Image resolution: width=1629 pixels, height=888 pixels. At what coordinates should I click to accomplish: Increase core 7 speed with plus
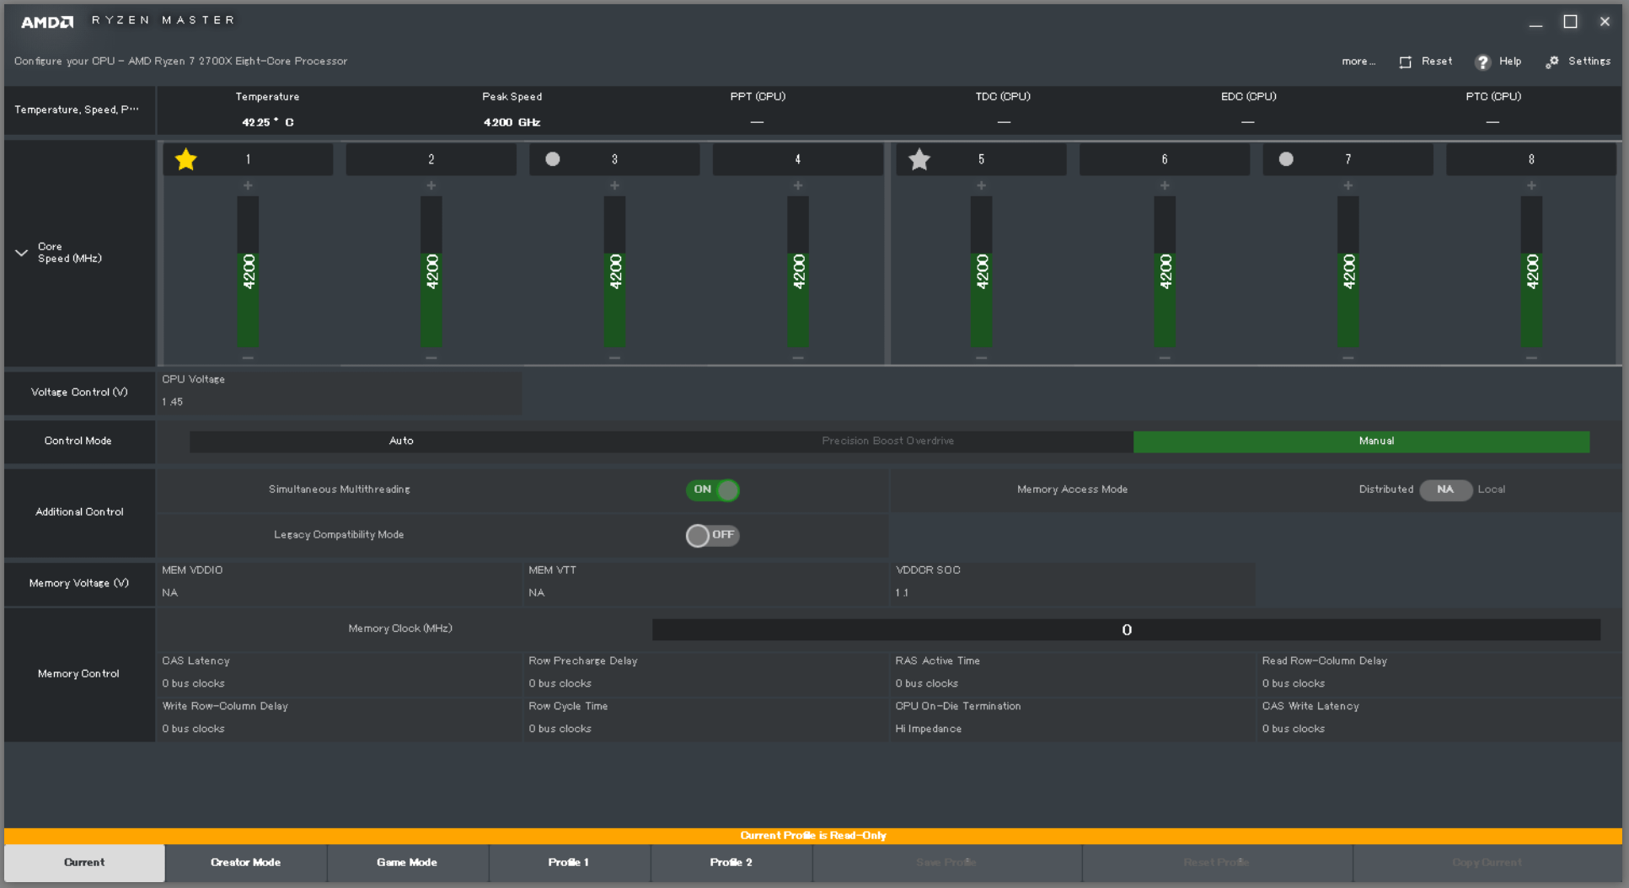click(x=1348, y=185)
